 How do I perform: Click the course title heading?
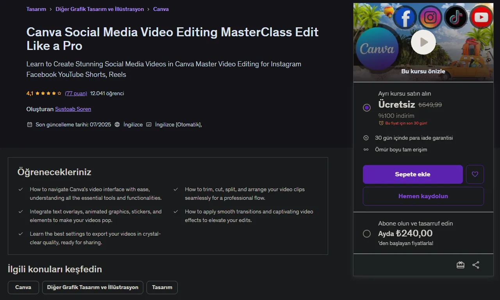[x=173, y=39]
